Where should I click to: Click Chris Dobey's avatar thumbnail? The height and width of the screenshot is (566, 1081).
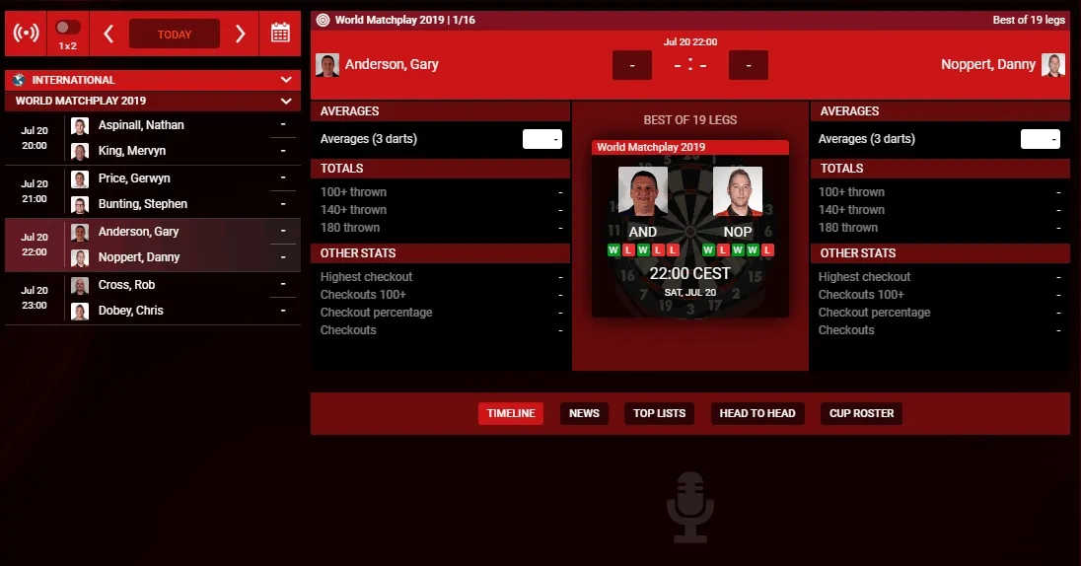[x=80, y=311]
